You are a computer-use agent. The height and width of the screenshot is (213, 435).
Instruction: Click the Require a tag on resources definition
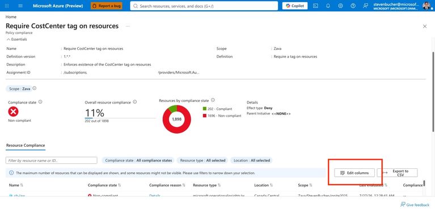click(295, 57)
